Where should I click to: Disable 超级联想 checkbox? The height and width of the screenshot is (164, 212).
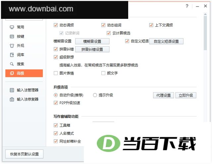point(56,57)
